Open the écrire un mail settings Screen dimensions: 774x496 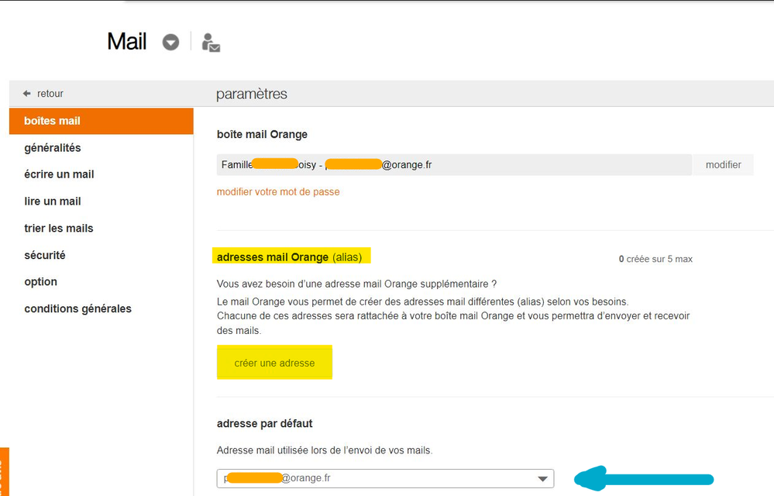pyautogui.click(x=59, y=174)
